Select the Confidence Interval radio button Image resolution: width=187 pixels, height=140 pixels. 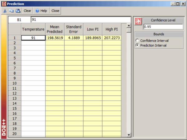pyautogui.click(x=137, y=41)
